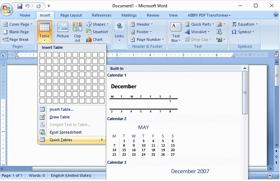Click the first line indent ruler marker
280x181 pixels.
(x=17, y=53)
